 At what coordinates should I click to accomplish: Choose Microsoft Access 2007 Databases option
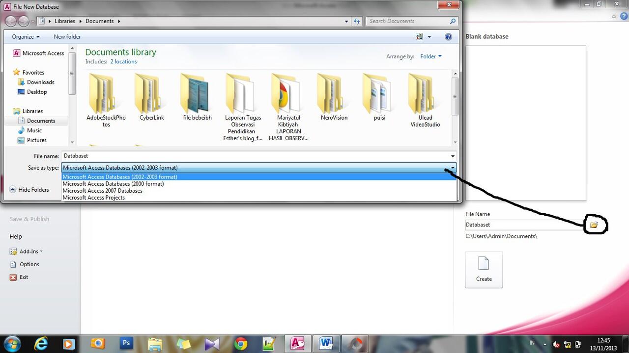(259, 191)
